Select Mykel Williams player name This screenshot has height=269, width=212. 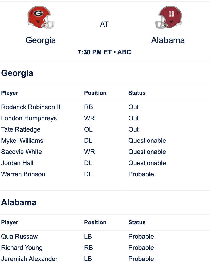click(22, 141)
